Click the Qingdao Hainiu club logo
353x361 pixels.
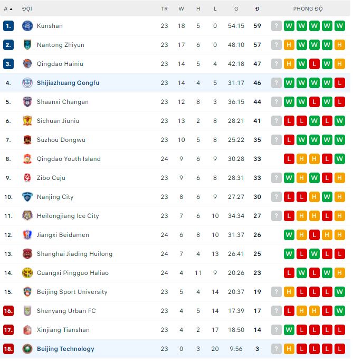click(27, 64)
